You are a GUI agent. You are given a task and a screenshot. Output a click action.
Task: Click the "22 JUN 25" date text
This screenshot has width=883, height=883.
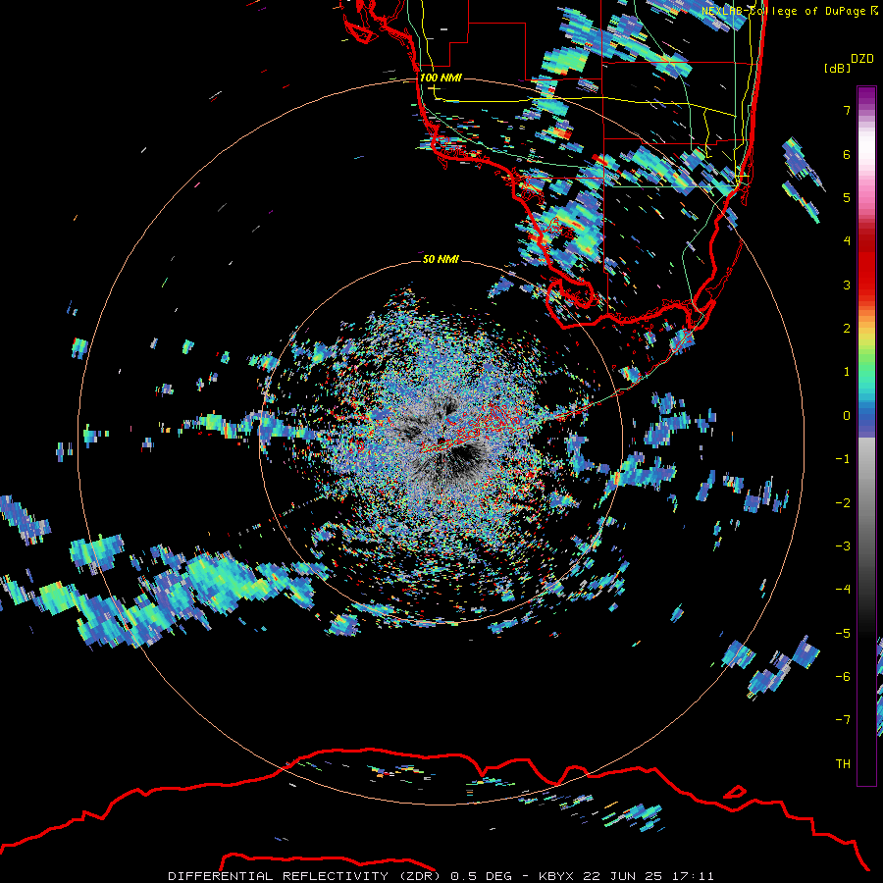pyautogui.click(x=622, y=876)
